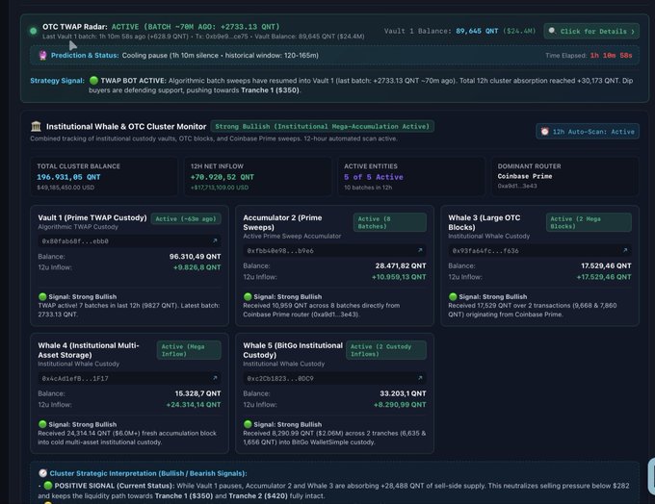The image size is (655, 504).
Task: Click the Cluster Strategic Interpretation heading
Action: point(148,473)
